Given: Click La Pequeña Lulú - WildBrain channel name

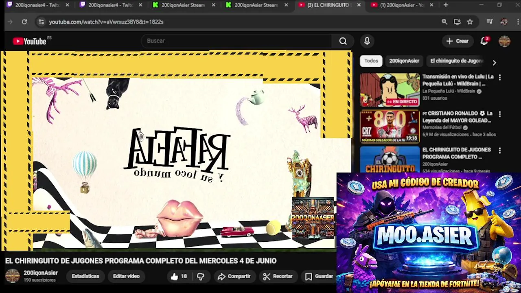Looking at the screenshot, I should click(x=449, y=92).
